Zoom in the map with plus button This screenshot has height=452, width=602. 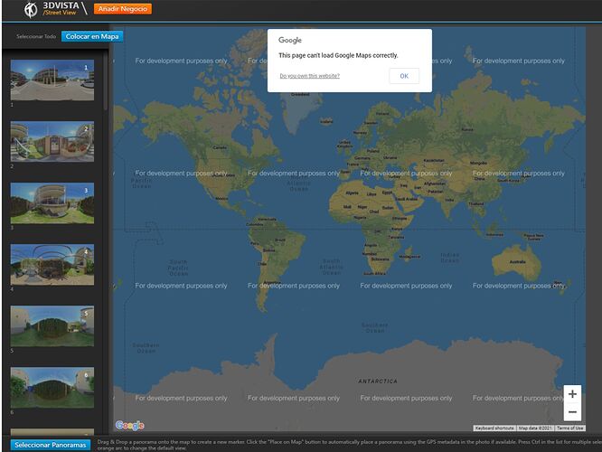coord(572,394)
